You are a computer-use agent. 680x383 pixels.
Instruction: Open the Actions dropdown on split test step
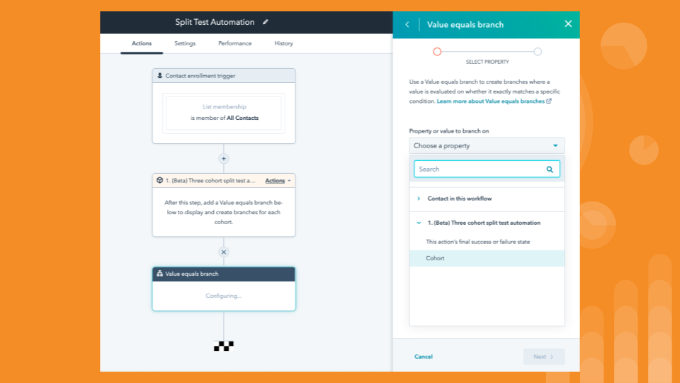point(278,181)
